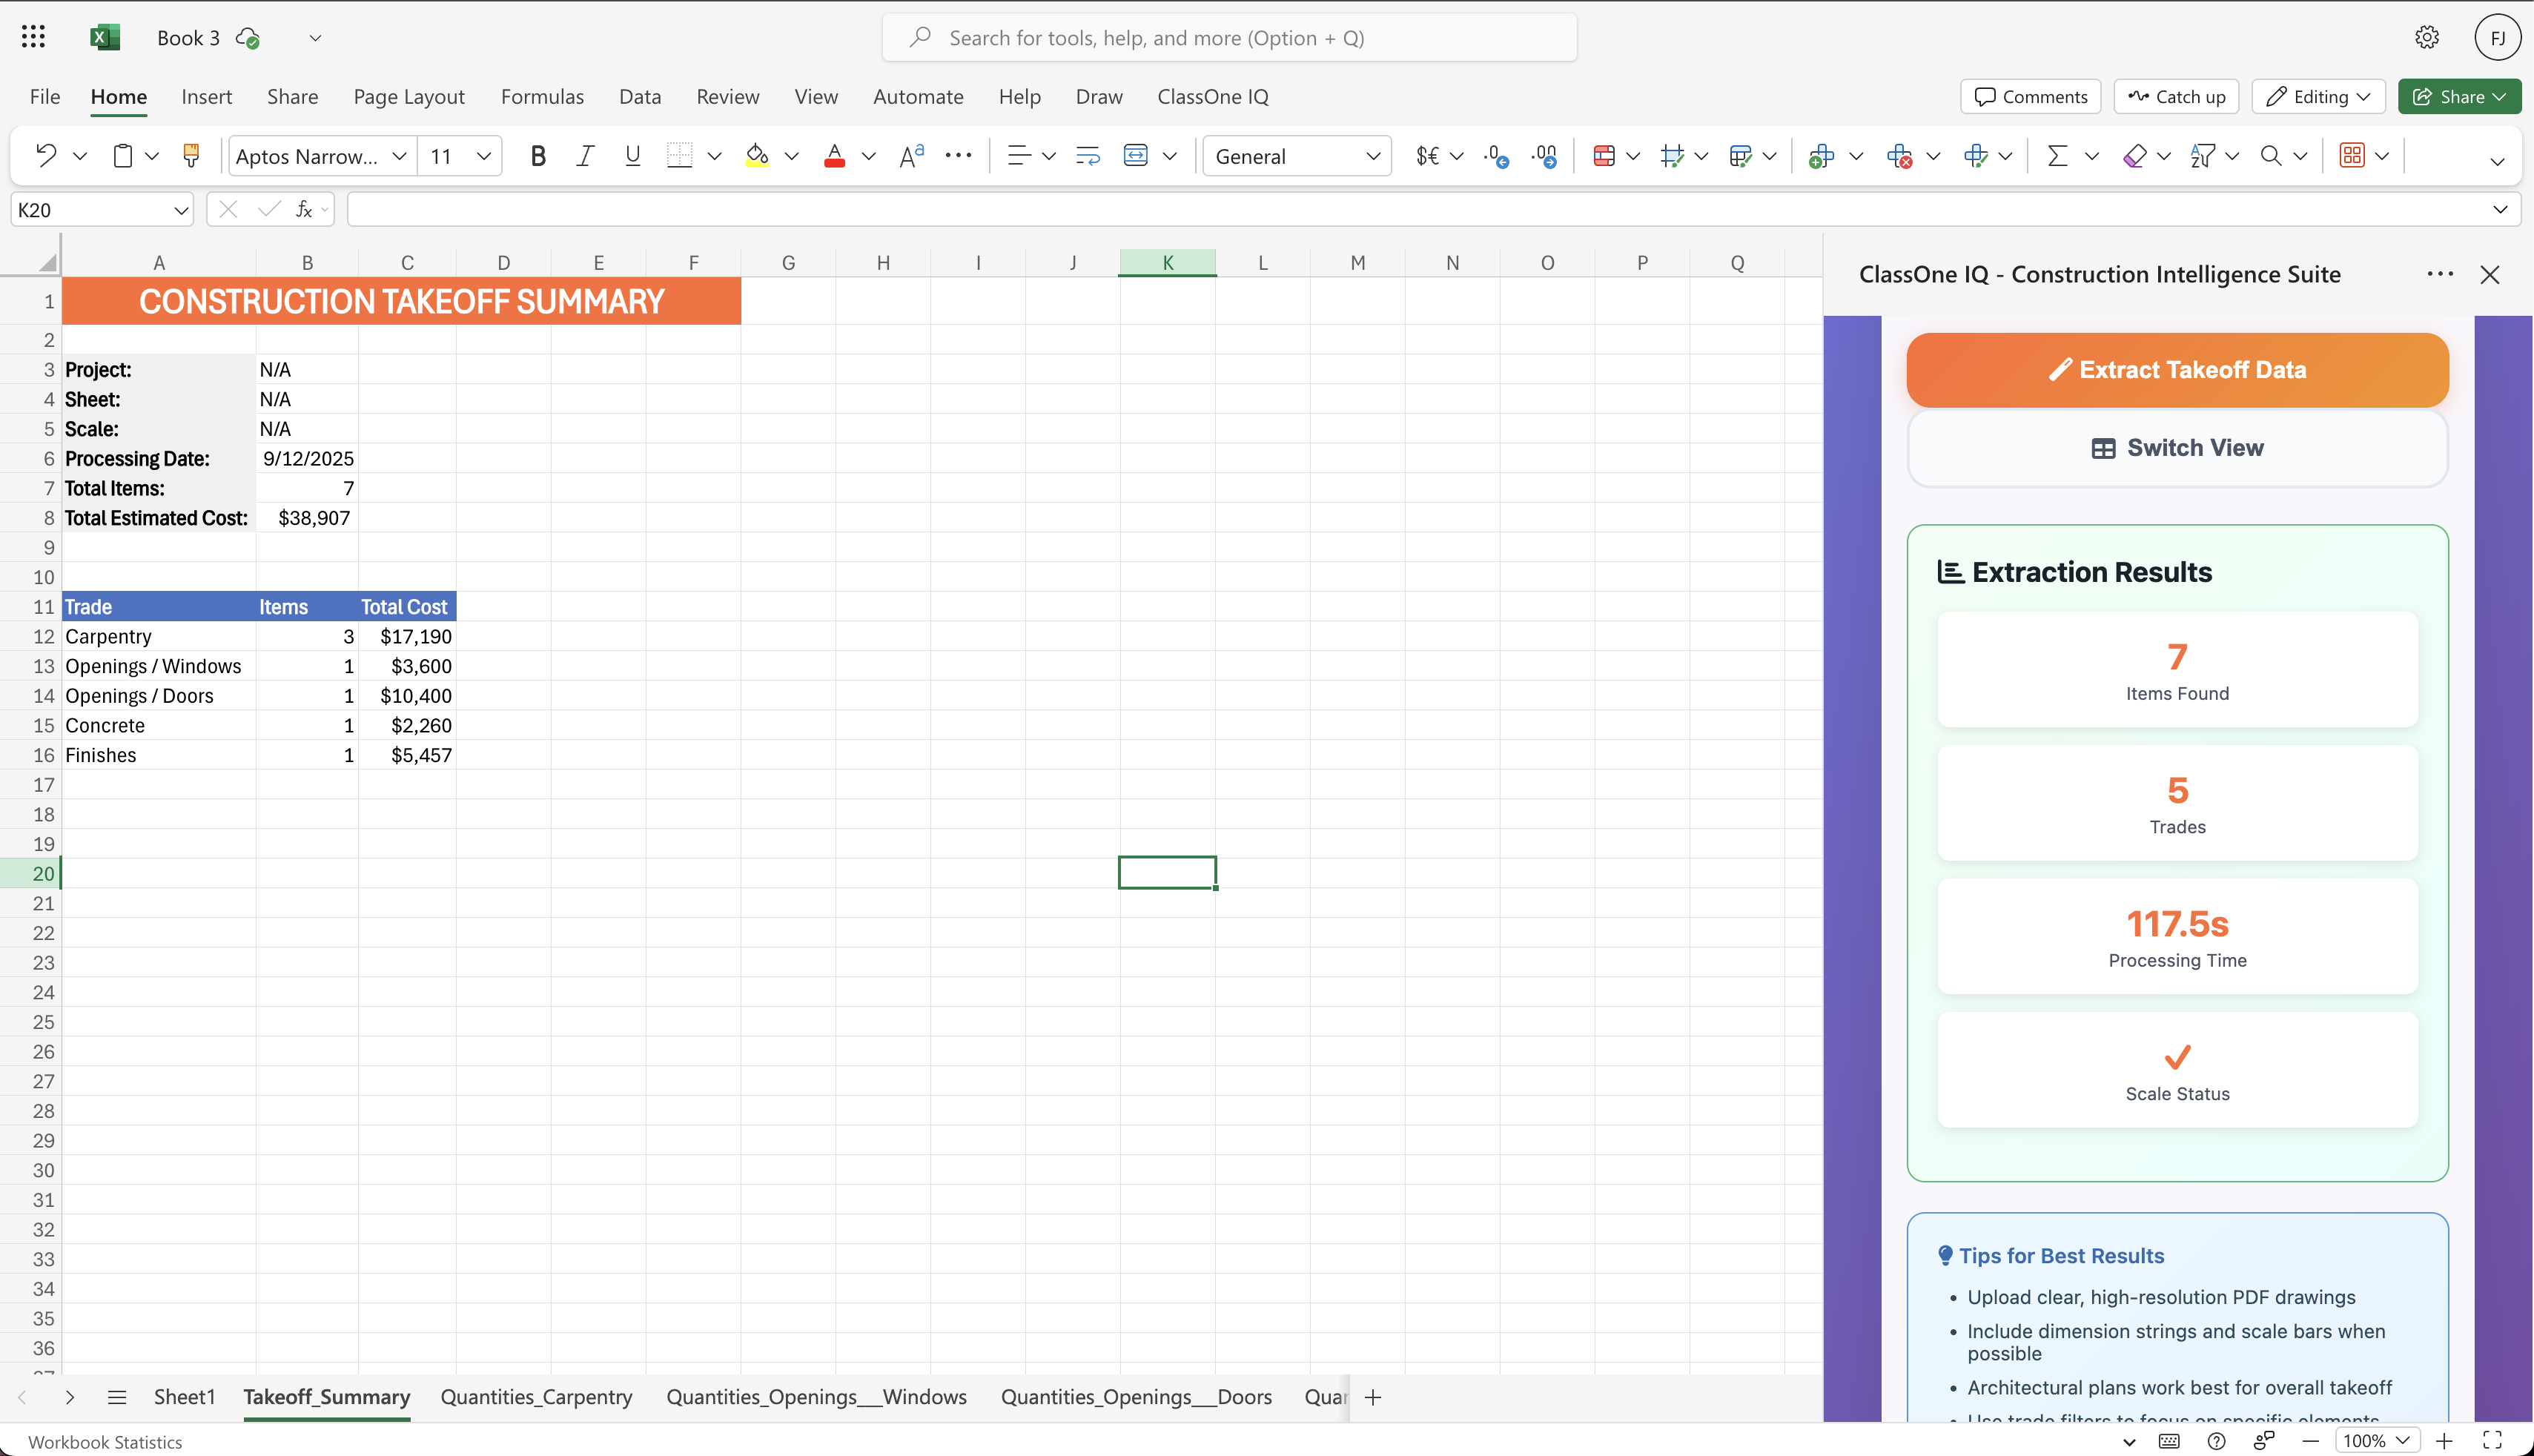Click the search tools and help box
The image size is (2534, 1456).
click(1230, 38)
